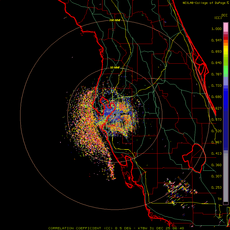Click the NEXLAB-College of DuPage label
Viewport: 230px width, 230px height.
pos(204,3)
